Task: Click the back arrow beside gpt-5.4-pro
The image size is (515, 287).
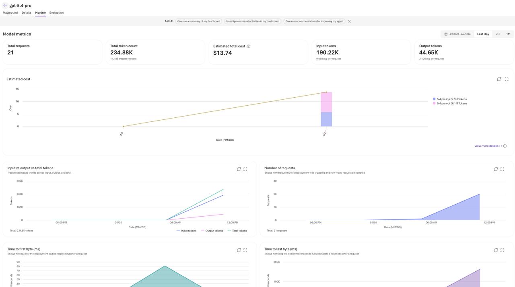Action: coord(5,6)
